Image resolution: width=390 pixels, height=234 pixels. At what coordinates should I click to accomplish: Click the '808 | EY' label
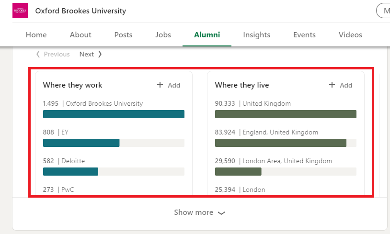56,133
